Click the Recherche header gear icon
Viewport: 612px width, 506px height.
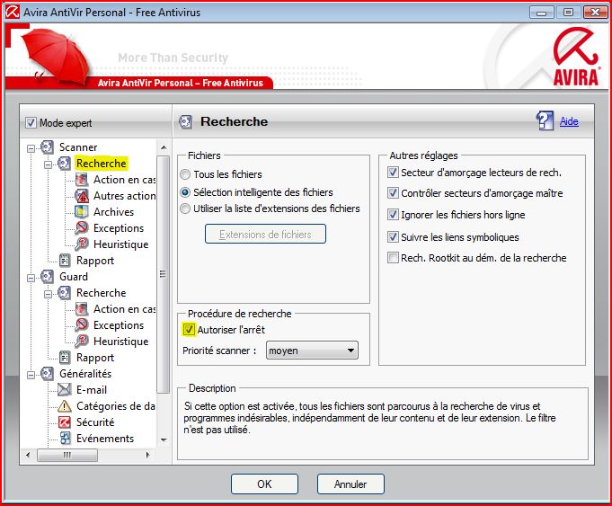(185, 122)
